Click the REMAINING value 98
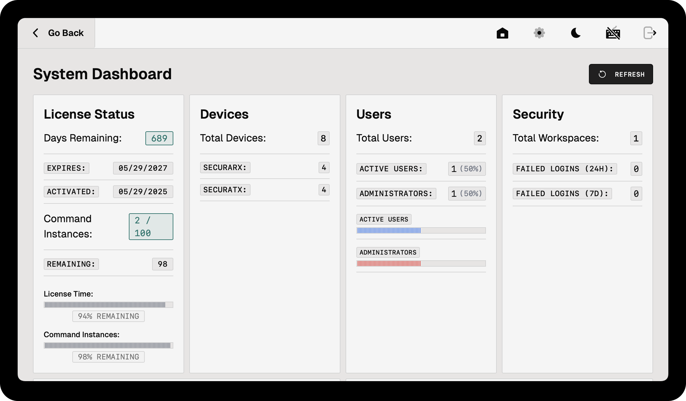 coord(163,264)
